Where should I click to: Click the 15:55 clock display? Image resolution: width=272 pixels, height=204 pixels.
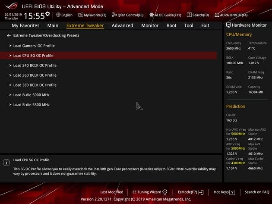point(34,16)
